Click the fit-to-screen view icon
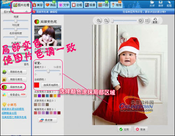 (x=140, y=20)
